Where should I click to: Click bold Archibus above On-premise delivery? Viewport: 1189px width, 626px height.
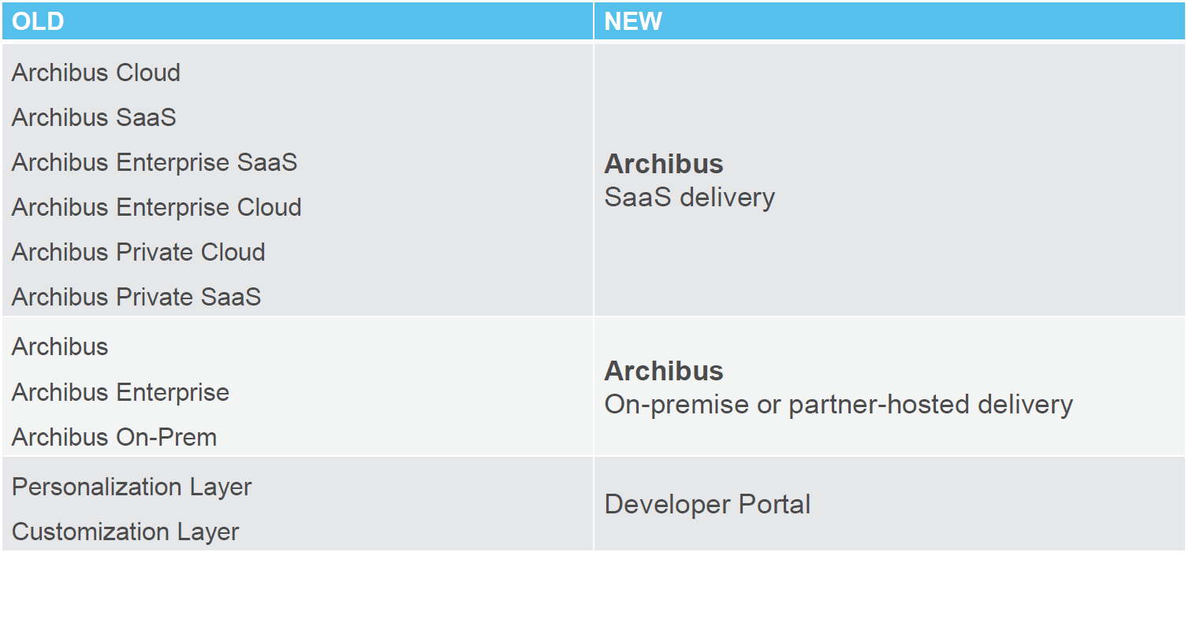[x=664, y=371]
